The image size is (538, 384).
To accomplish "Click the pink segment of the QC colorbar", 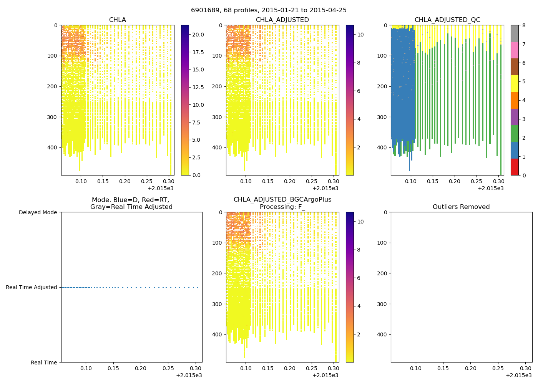I will tap(515, 50).
